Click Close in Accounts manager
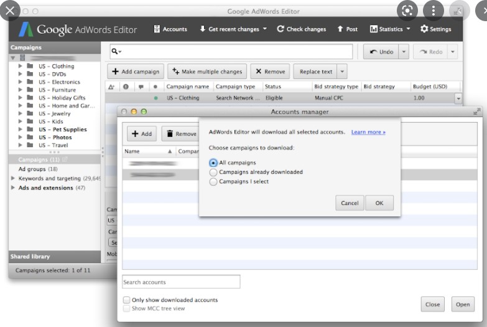This screenshot has width=487, height=327. pos(433,305)
